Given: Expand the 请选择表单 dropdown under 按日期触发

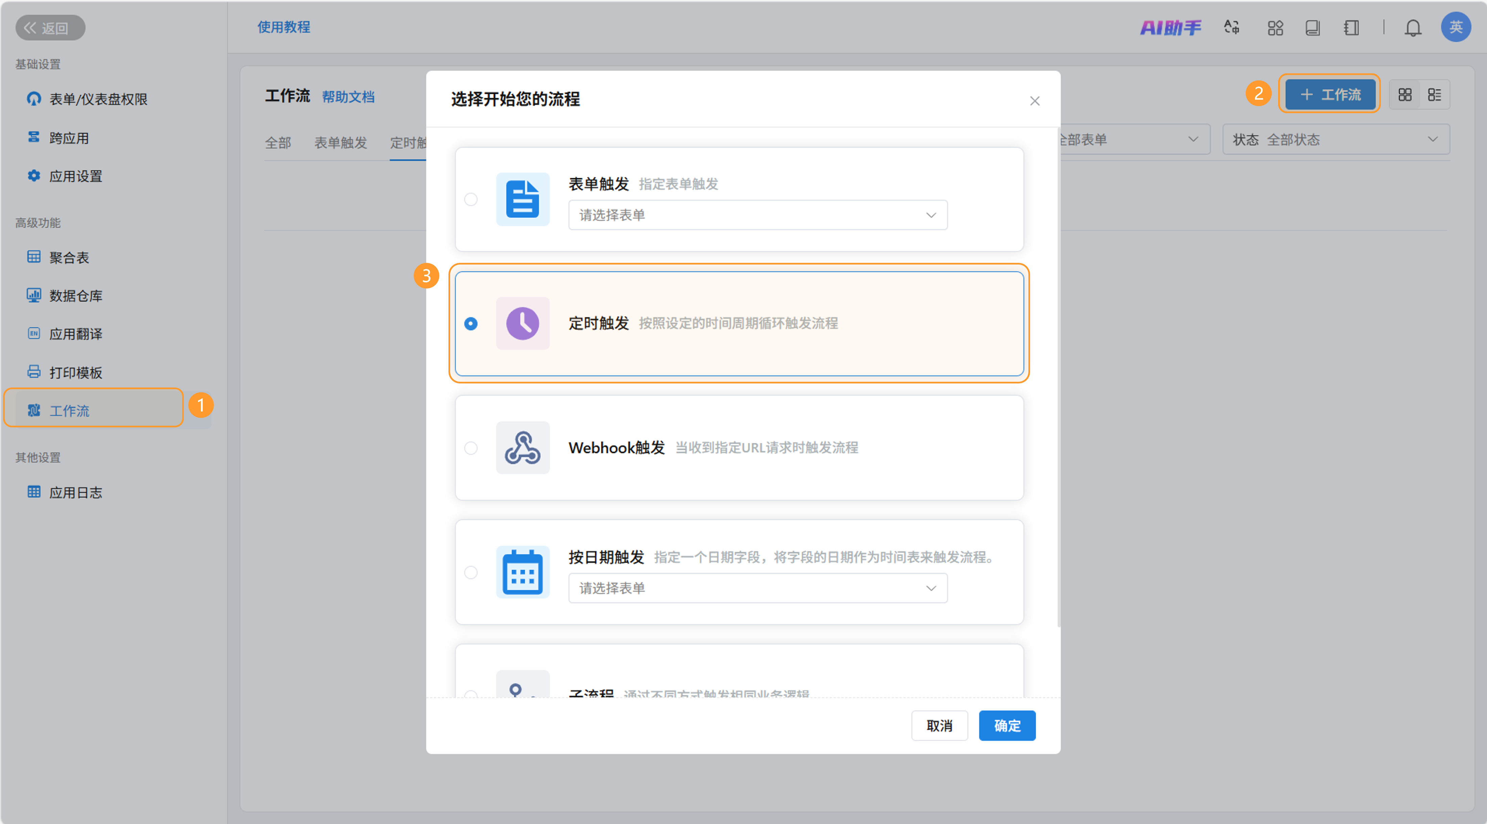Looking at the screenshot, I should click(757, 588).
